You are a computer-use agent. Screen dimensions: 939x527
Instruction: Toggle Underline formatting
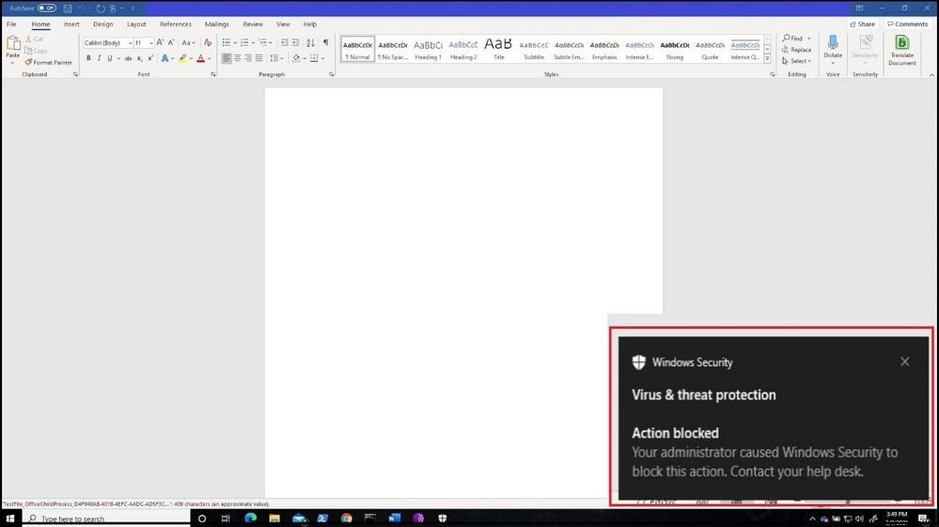click(110, 58)
